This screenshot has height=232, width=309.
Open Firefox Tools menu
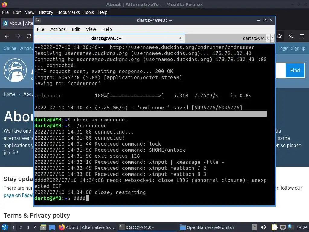point(89,12)
